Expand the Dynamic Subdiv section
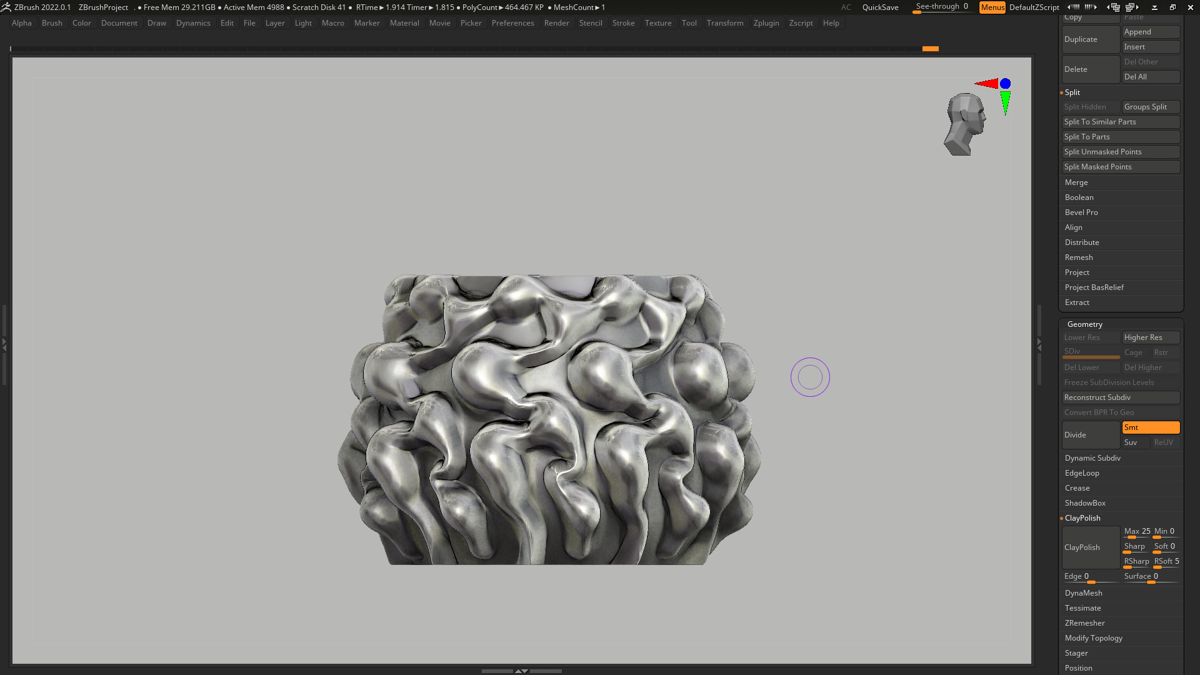The image size is (1200, 675). pos(1092,458)
